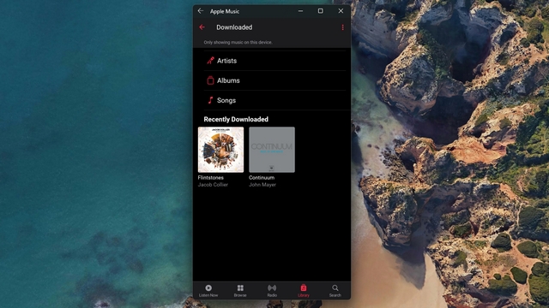549x308 pixels.
Task: Open the Search tab
Action: [x=335, y=291]
